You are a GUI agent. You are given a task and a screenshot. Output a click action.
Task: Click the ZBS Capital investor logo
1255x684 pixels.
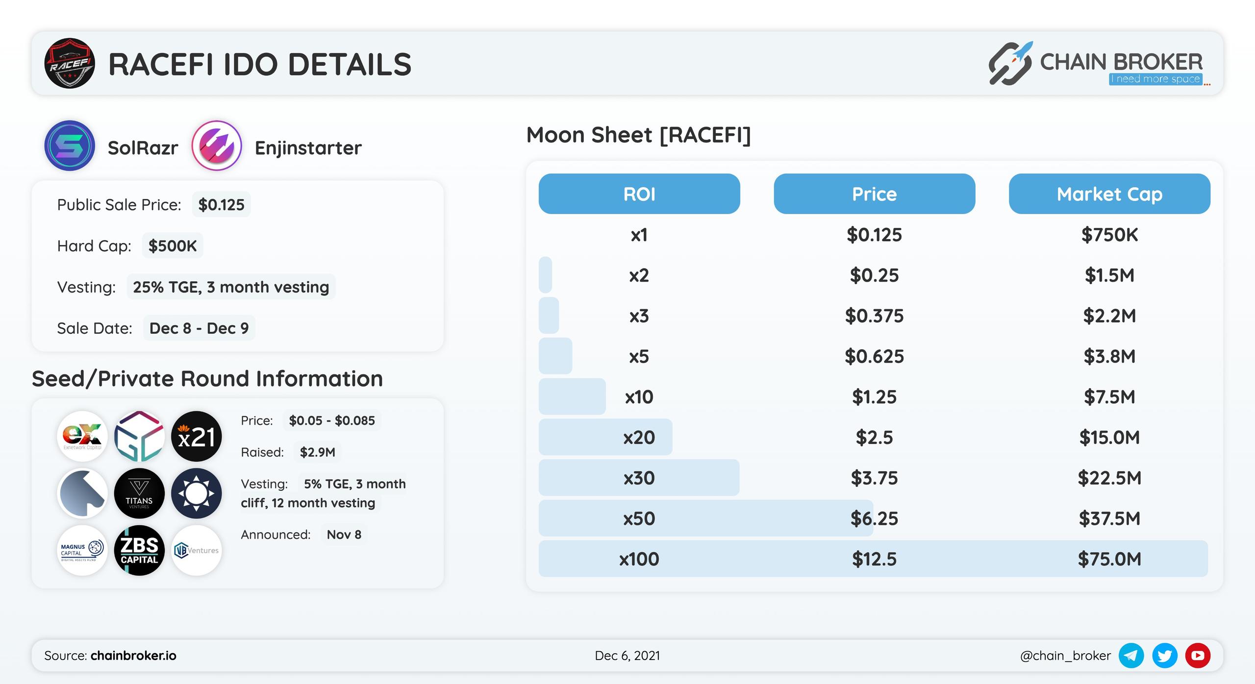click(x=139, y=550)
